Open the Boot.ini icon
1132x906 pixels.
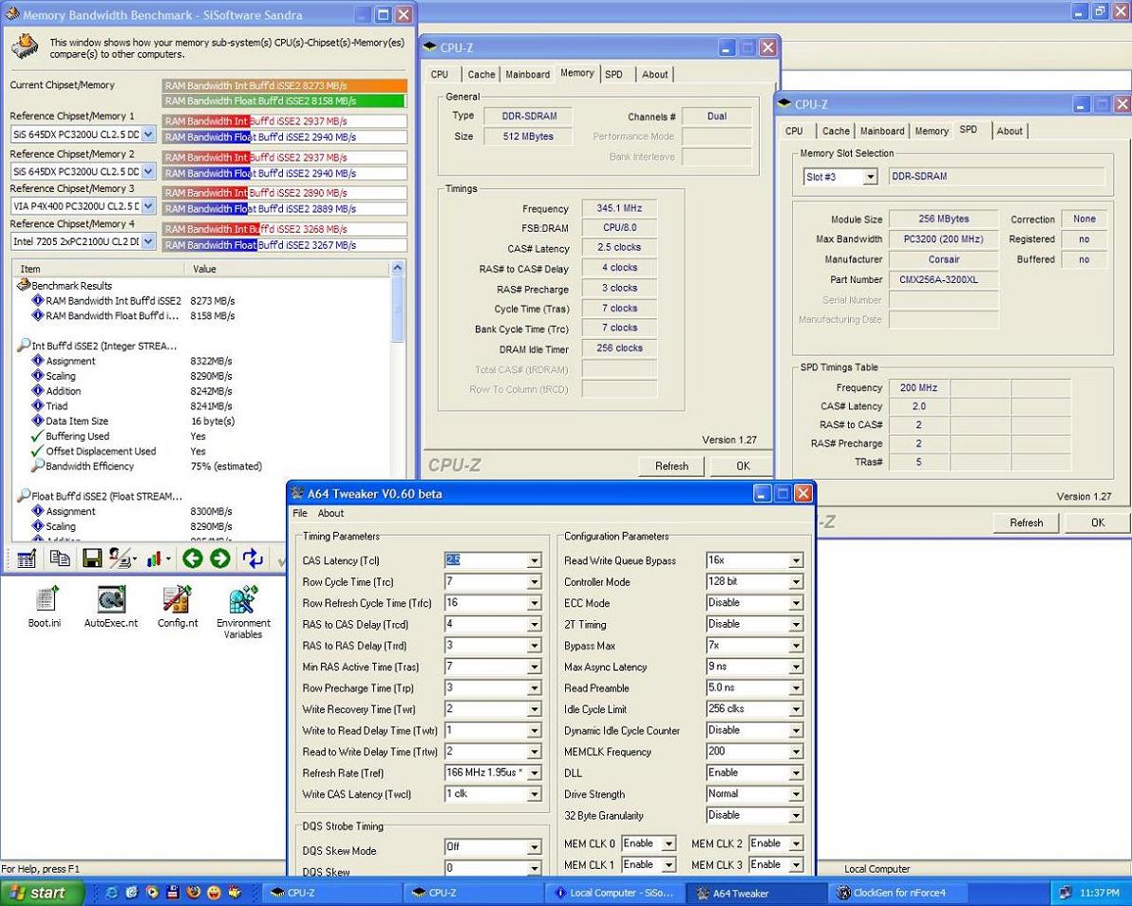coord(45,607)
